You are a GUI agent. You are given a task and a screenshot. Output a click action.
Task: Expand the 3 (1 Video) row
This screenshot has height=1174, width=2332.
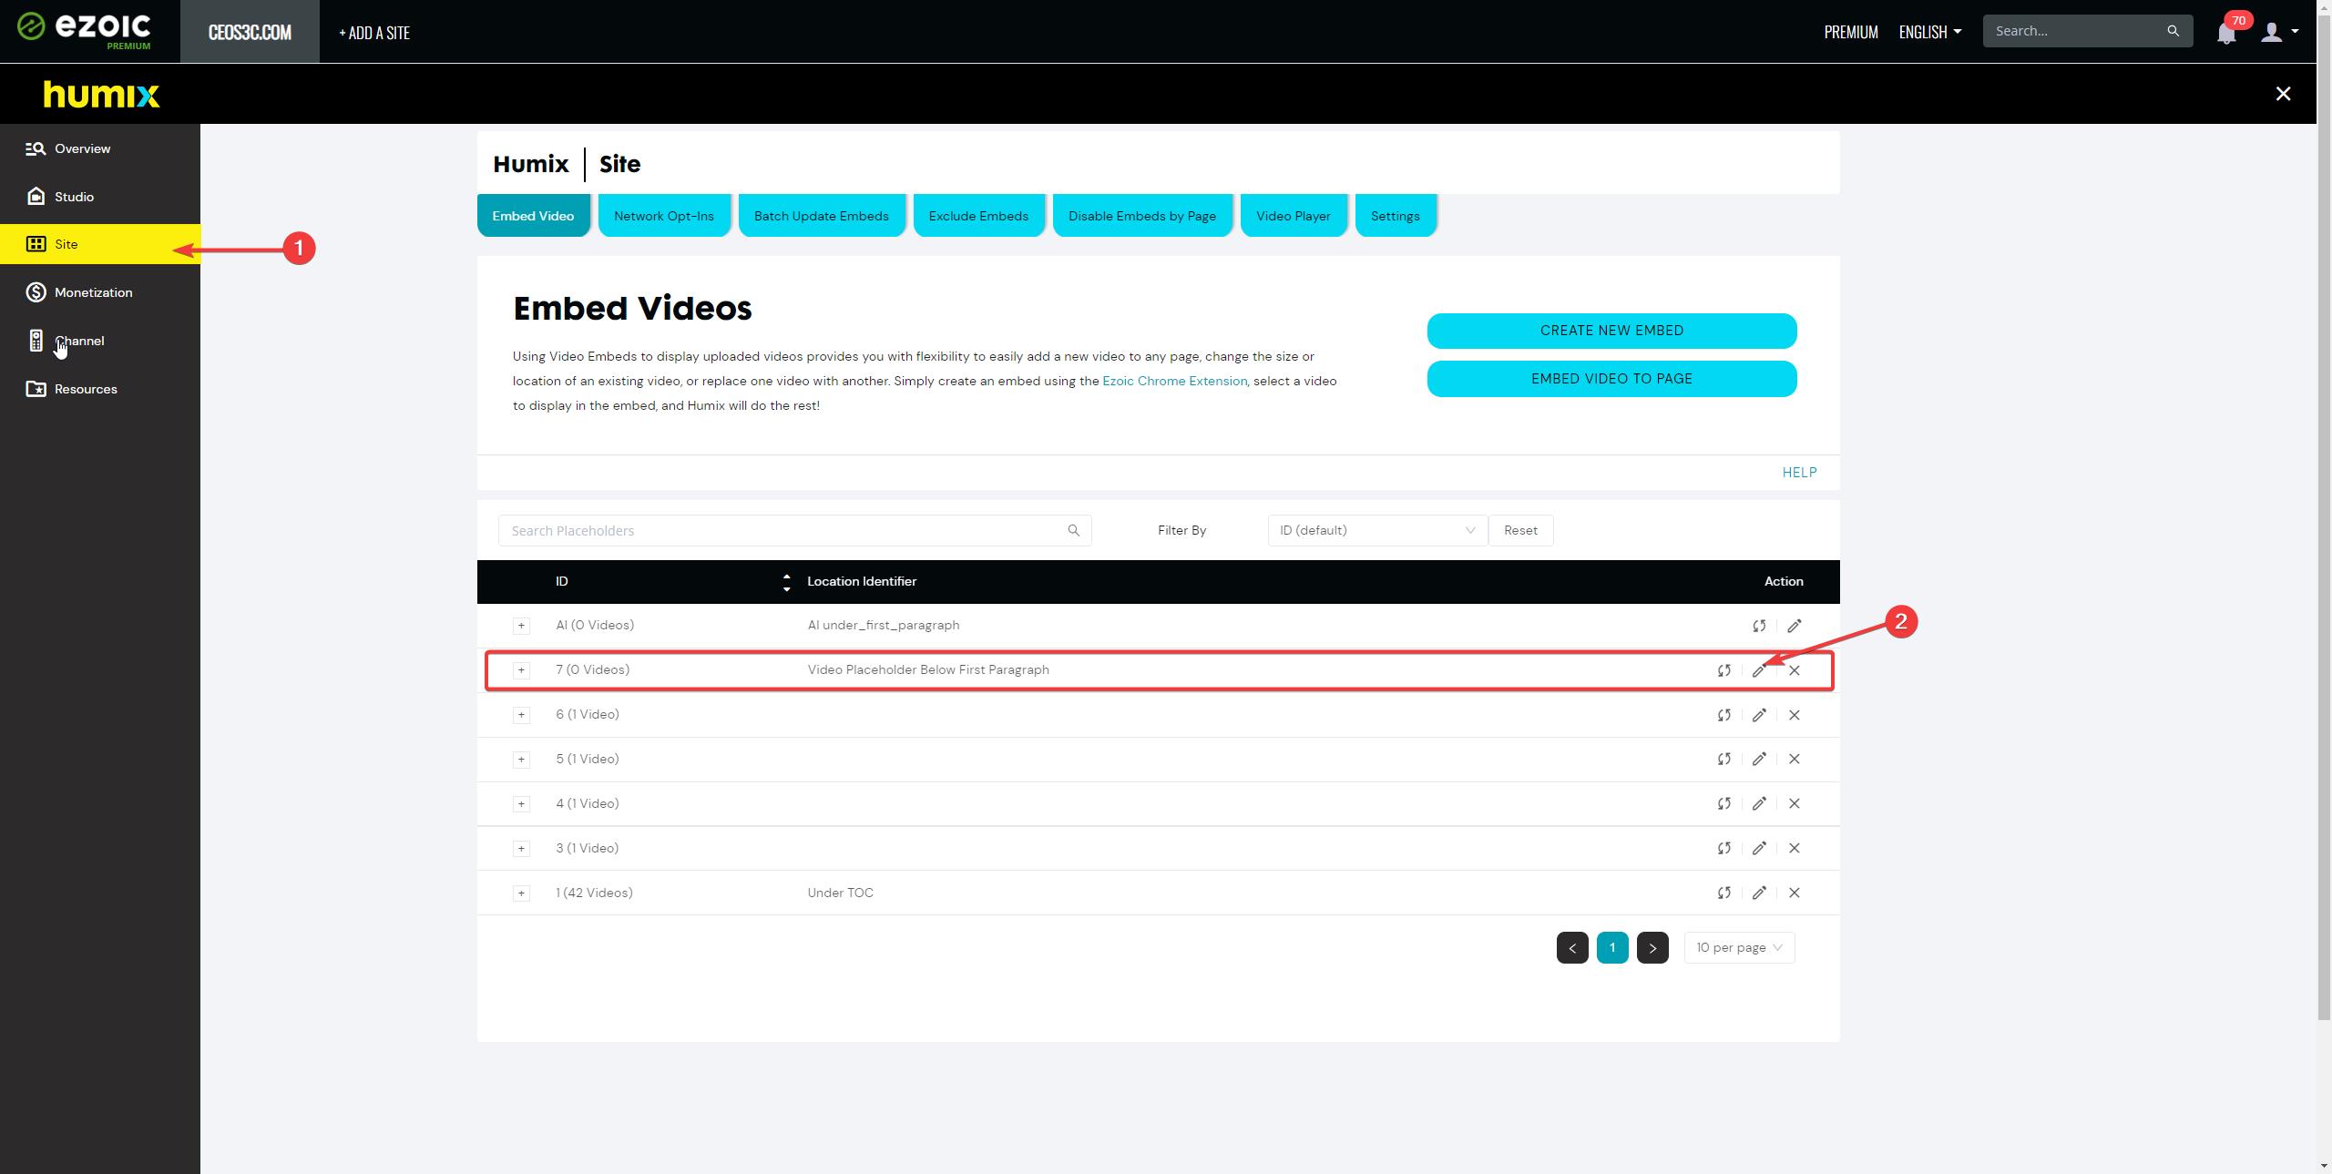click(521, 848)
